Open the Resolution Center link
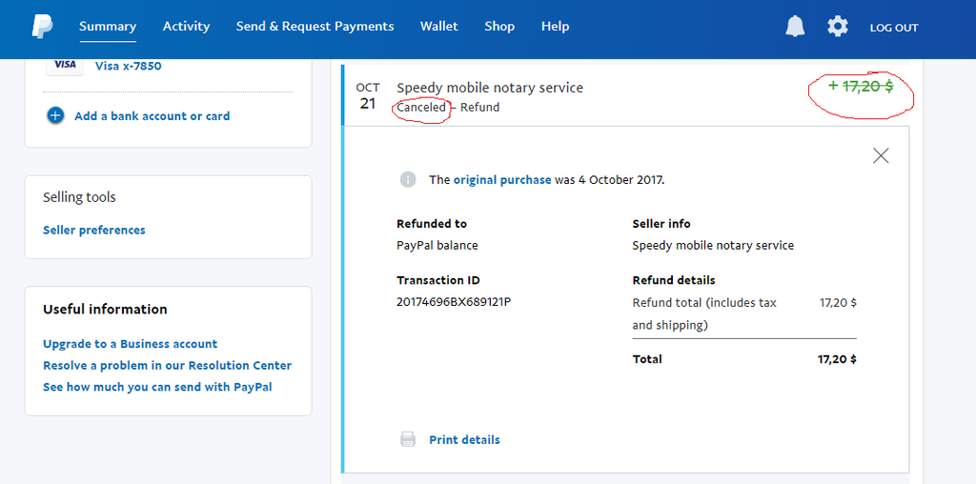The width and height of the screenshot is (976, 484). pos(167,365)
